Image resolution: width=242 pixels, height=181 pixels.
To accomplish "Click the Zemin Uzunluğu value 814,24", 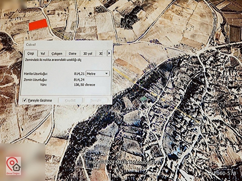I will click(79, 80).
